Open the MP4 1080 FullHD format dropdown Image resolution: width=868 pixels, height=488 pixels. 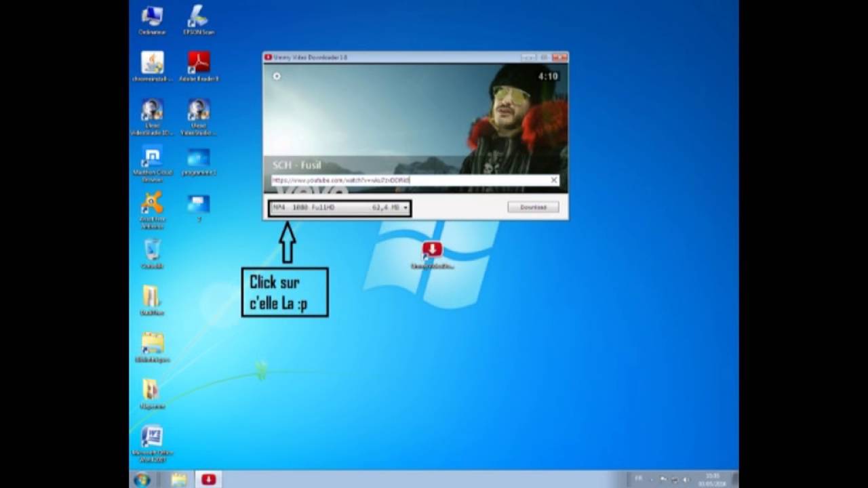339,207
